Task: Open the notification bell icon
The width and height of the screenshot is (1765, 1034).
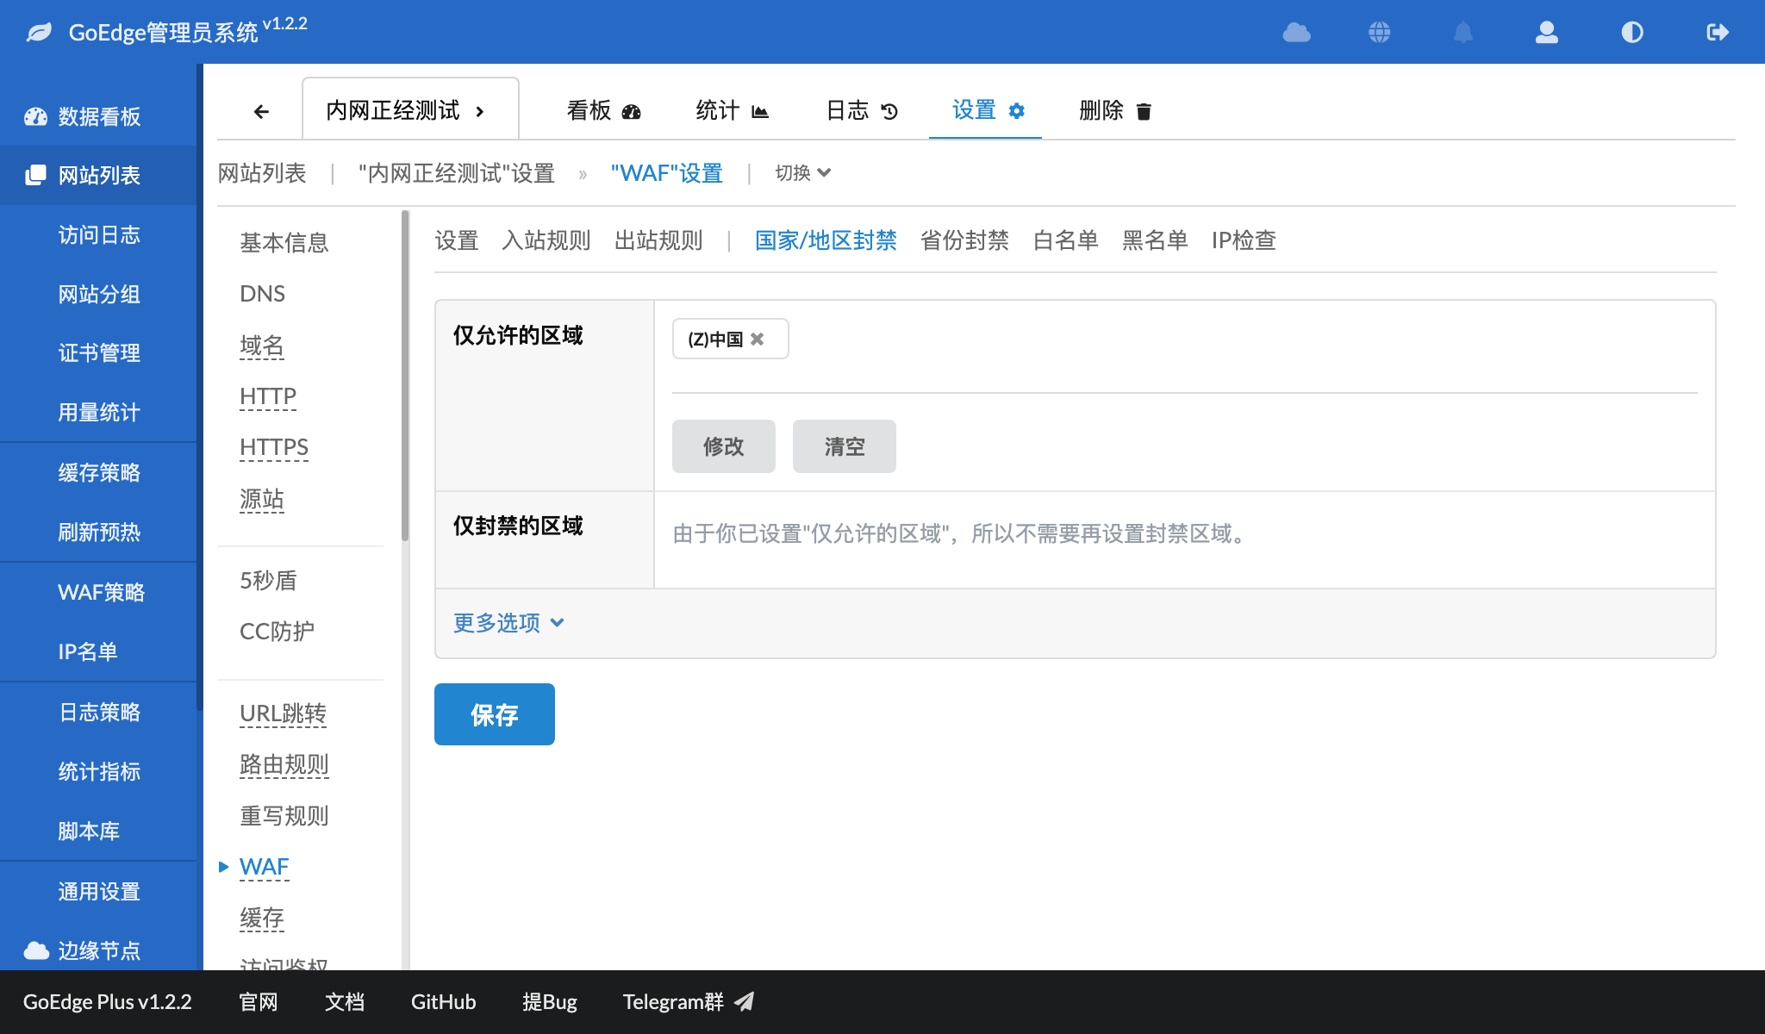Action: [1463, 33]
